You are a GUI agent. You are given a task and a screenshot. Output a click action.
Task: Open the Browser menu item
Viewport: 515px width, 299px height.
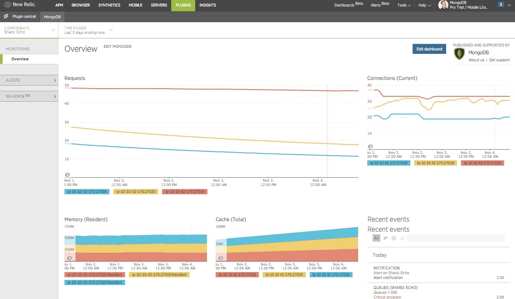(x=81, y=5)
